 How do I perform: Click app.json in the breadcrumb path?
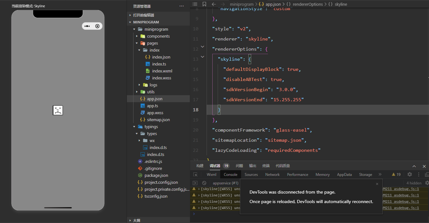[273, 4]
